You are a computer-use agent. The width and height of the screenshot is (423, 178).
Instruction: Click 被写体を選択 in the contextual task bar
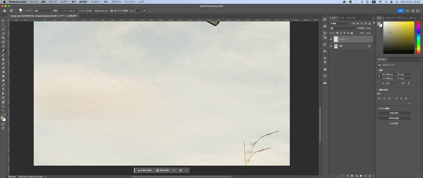(x=145, y=170)
